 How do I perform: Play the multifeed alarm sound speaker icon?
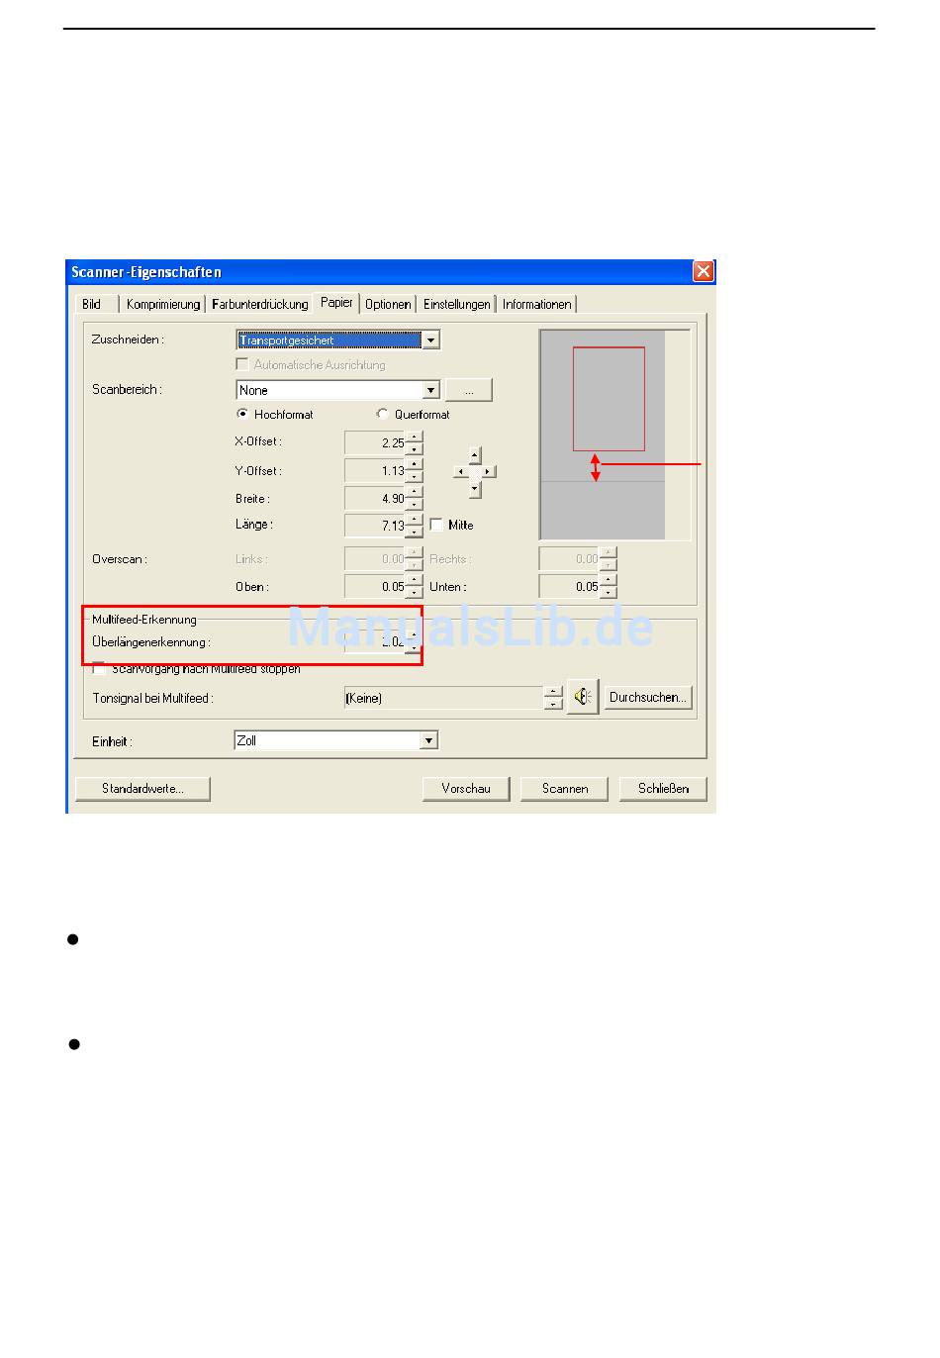coord(583,698)
